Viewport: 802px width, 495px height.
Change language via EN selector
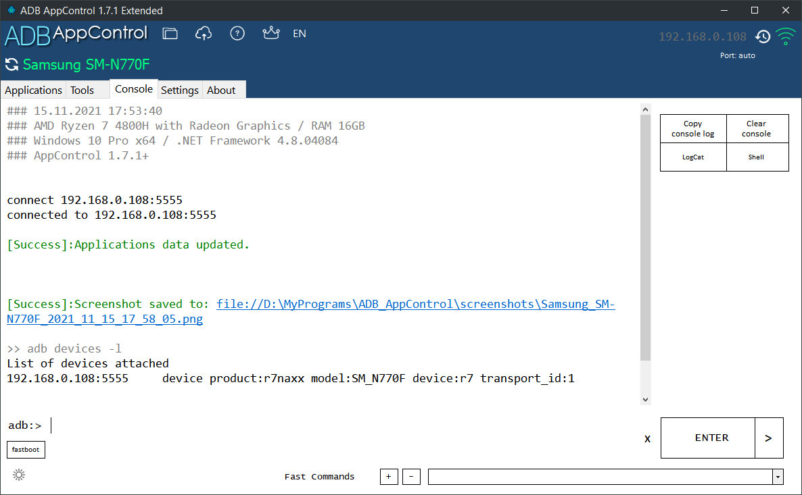pyautogui.click(x=299, y=34)
